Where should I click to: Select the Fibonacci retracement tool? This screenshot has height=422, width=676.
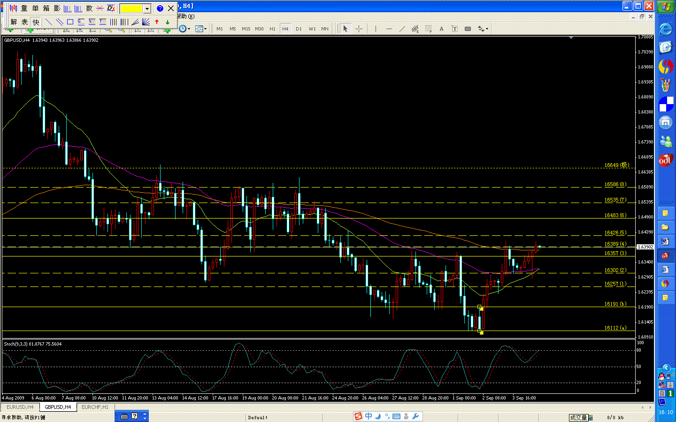(428, 29)
